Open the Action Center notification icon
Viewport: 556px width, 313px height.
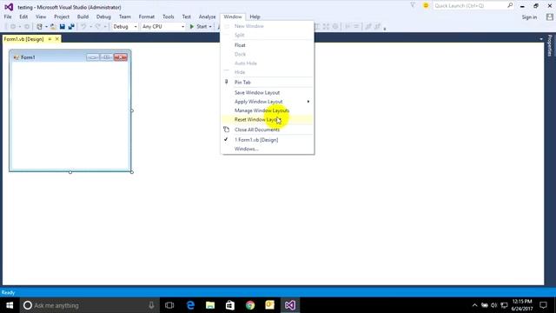point(543,305)
